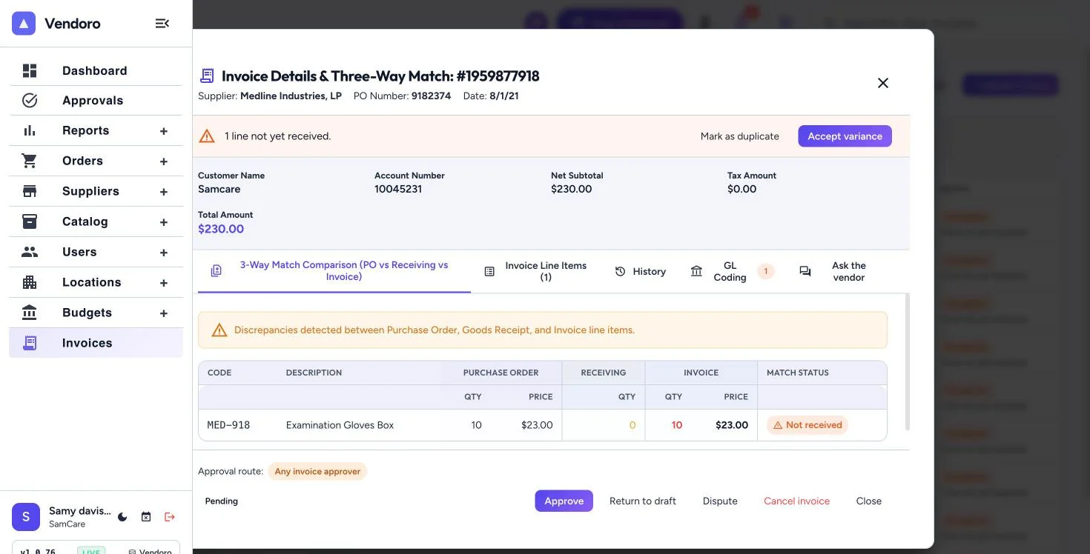Open the Dashboard grid icon in the sidebar
The image size is (1090, 554).
click(30, 71)
